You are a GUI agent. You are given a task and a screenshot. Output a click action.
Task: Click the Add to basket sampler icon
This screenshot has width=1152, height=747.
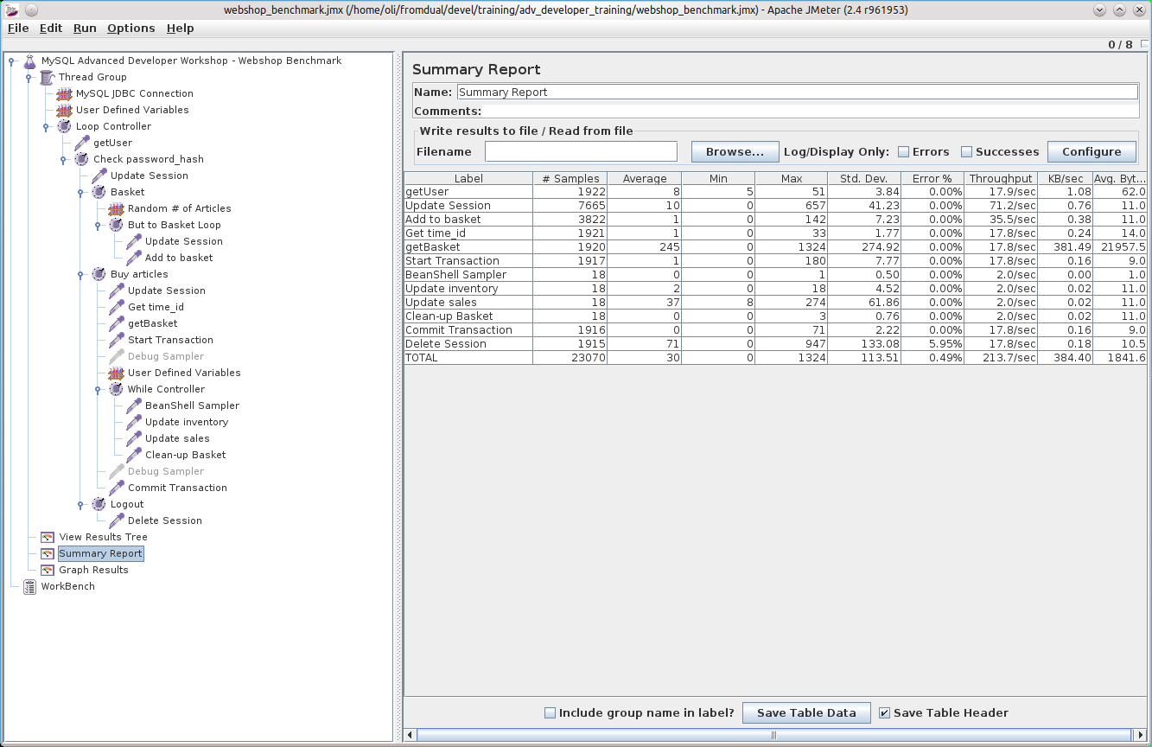coord(134,258)
